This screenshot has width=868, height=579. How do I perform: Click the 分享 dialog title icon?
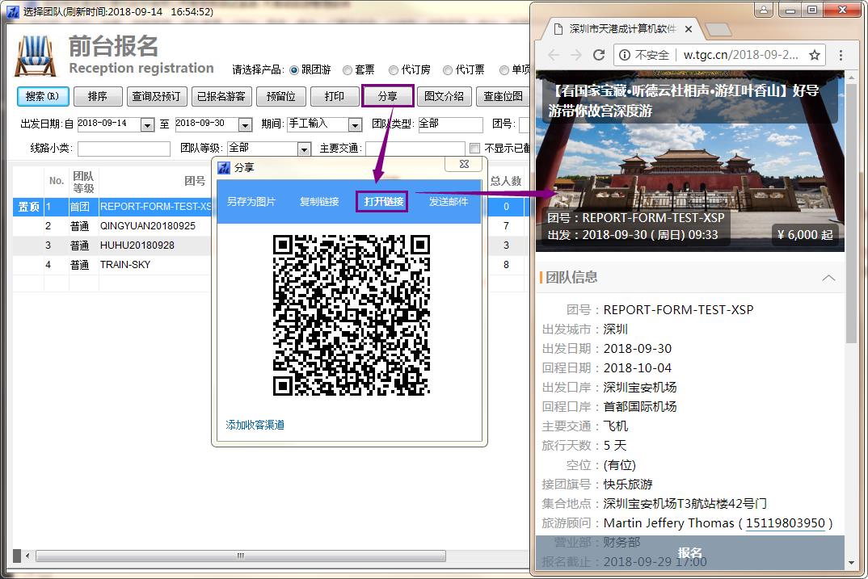(224, 167)
